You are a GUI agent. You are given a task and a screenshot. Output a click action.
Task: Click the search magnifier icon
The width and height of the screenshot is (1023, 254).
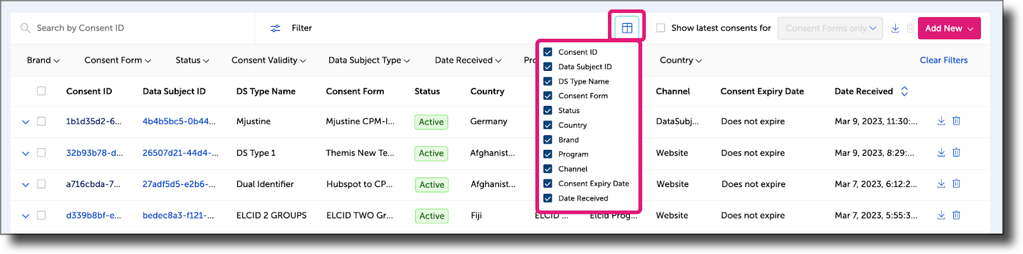point(26,28)
